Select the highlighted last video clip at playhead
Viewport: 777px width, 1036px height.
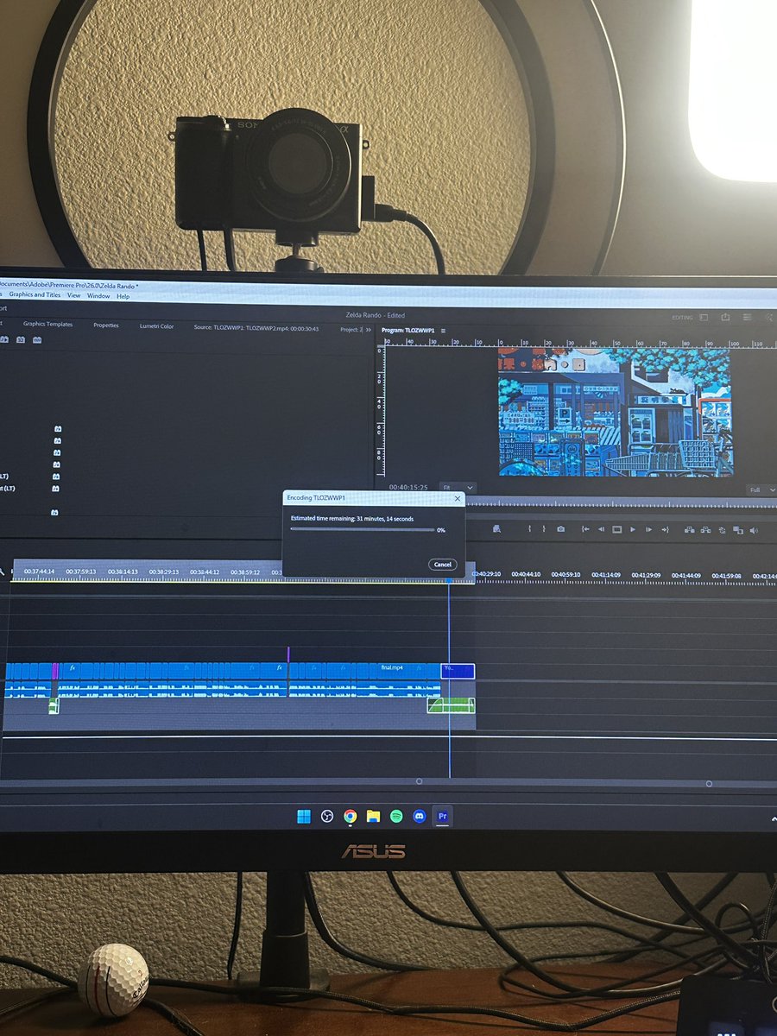tap(458, 670)
